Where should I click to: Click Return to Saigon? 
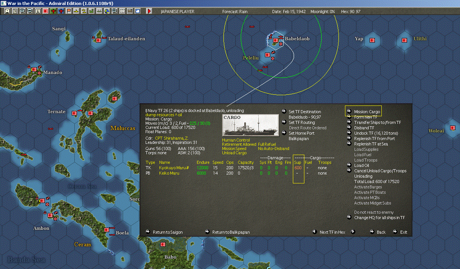tap(168, 232)
